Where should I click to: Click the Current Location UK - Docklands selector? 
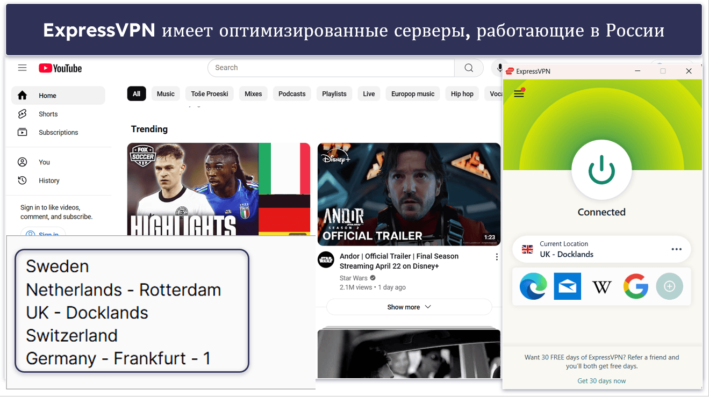[601, 249]
